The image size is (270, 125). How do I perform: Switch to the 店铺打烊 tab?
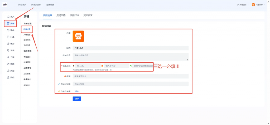point(74,15)
